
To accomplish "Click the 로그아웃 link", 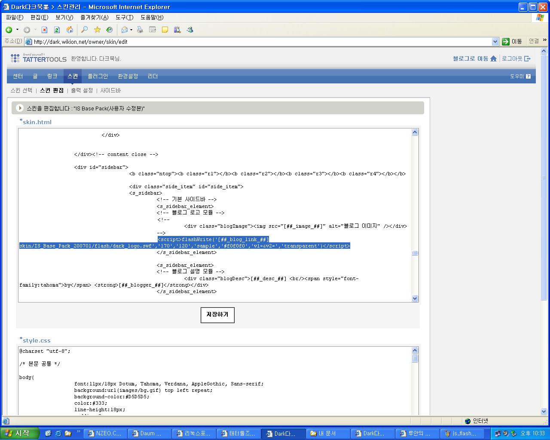I will pyautogui.click(x=516, y=58).
